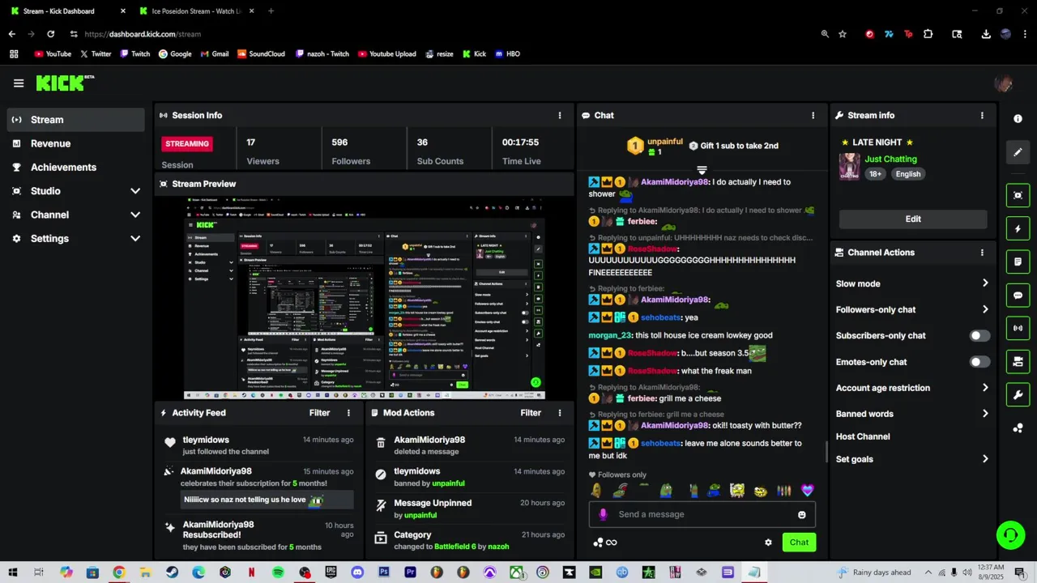Image resolution: width=1037 pixels, height=583 pixels.
Task: Open chat settings gear icon
Action: [x=768, y=543]
